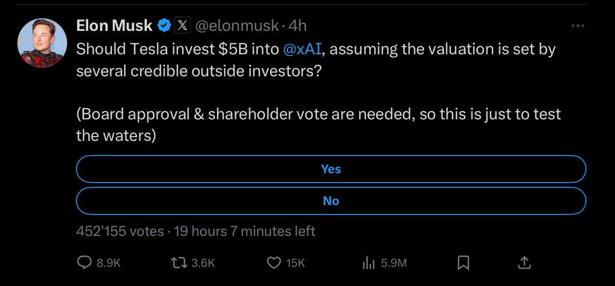Click the repost arrows icon
Screen dimensions: 615x286
(179, 263)
